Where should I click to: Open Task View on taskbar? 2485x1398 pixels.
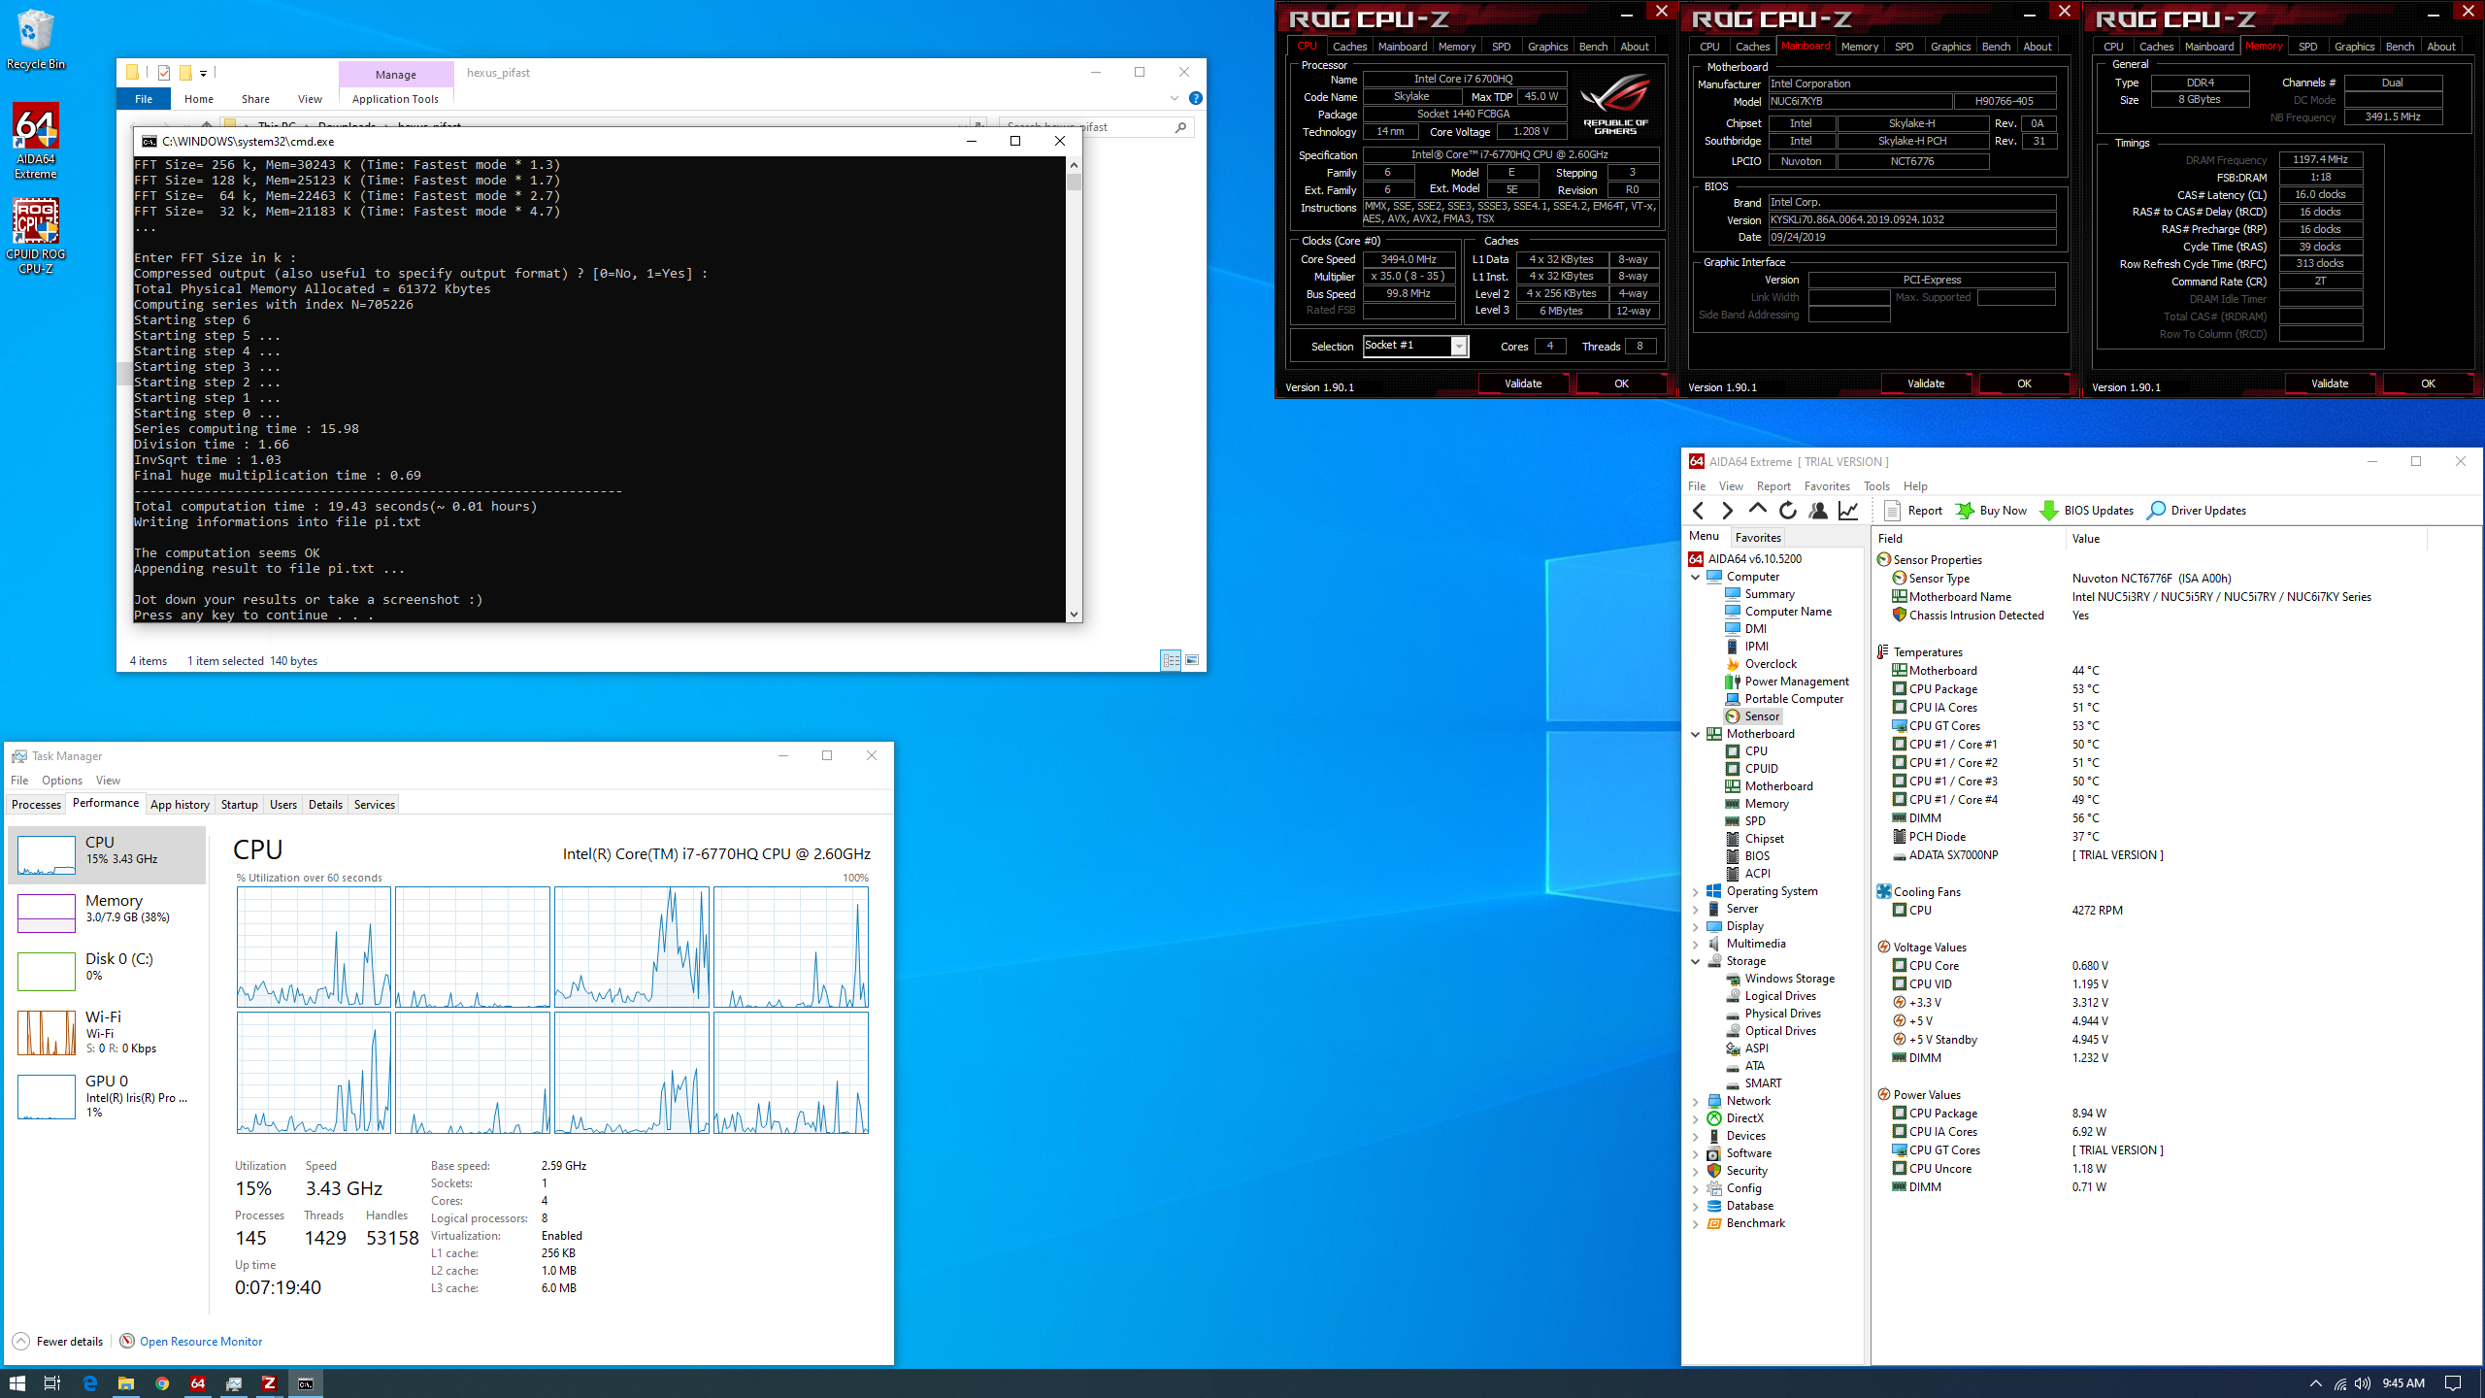click(x=52, y=1383)
